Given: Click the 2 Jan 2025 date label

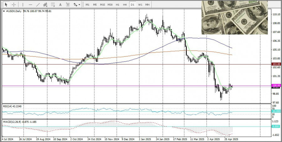Looking at the screenshot, I should pyautogui.click(x=145, y=139).
